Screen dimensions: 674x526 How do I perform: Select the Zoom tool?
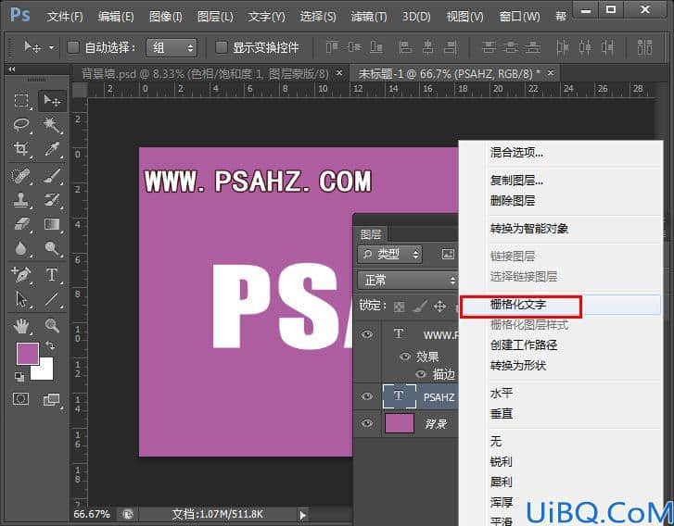52,326
